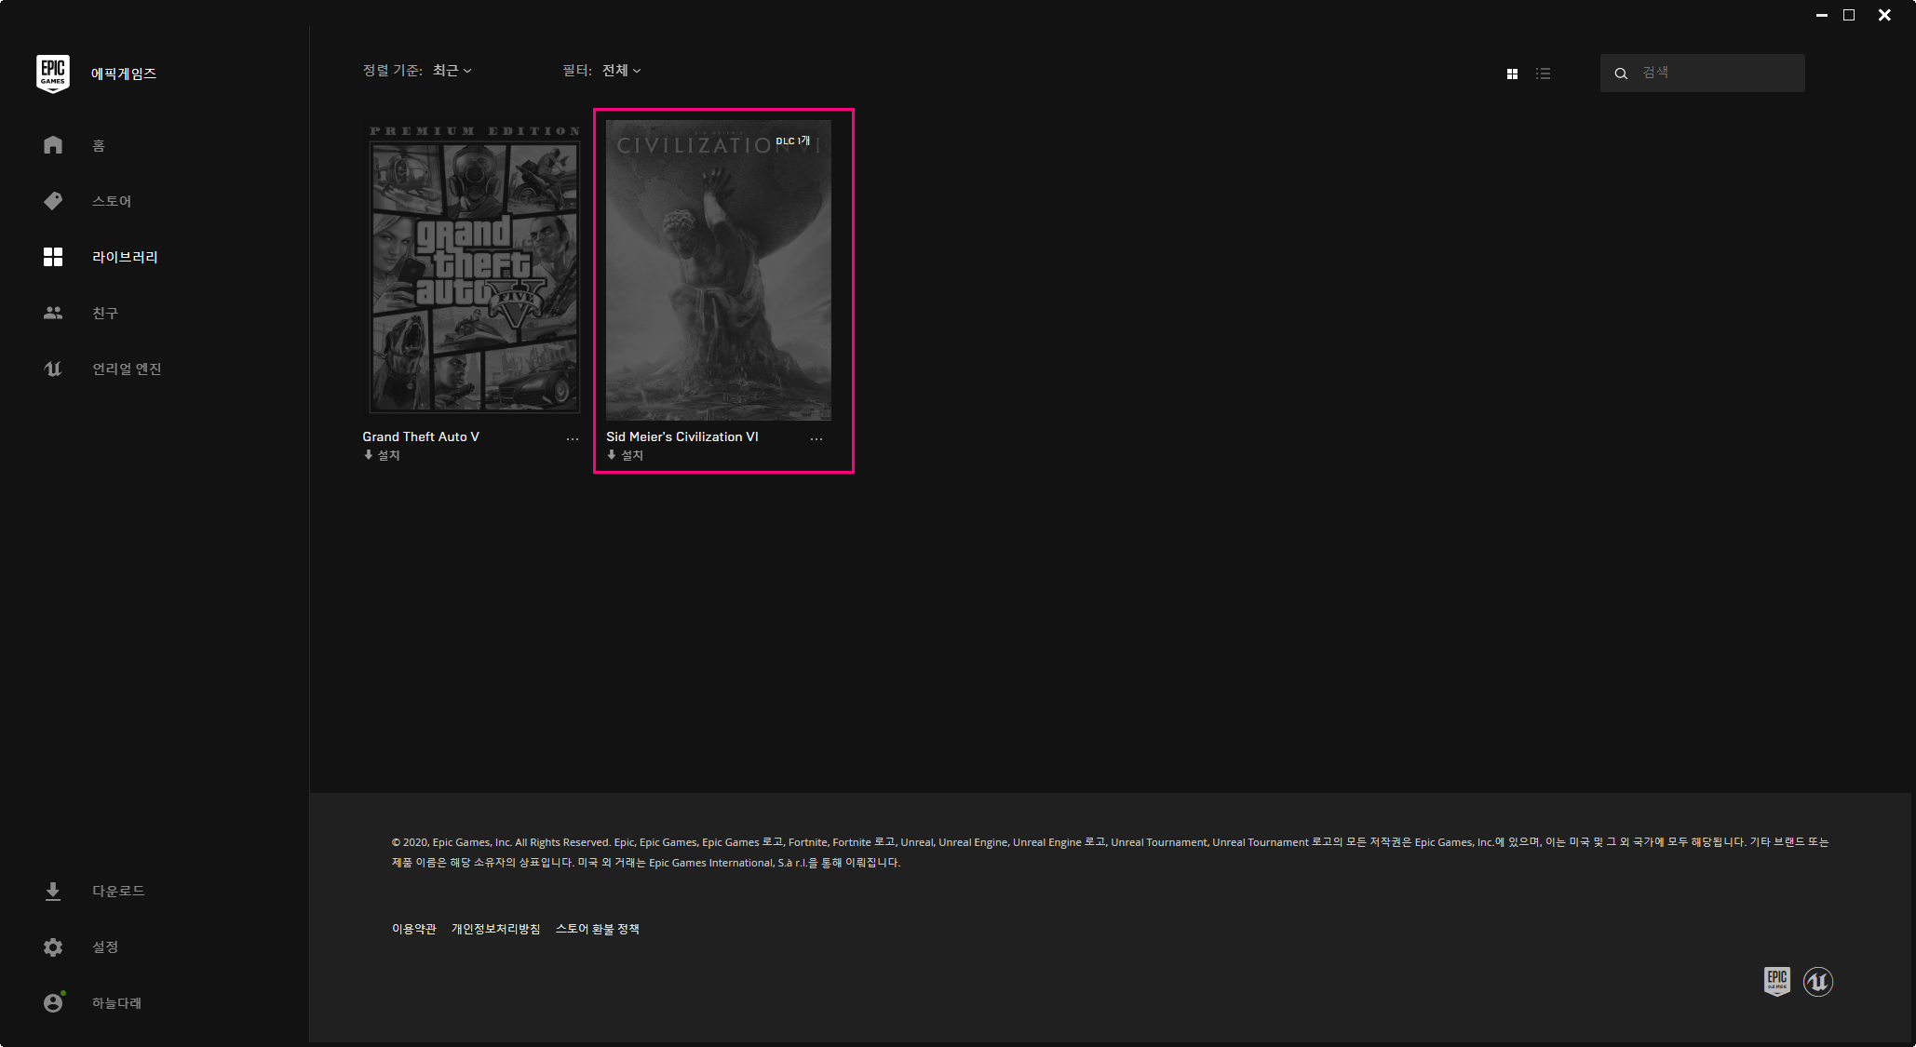Select 라이브러리 in the sidebar

point(125,257)
